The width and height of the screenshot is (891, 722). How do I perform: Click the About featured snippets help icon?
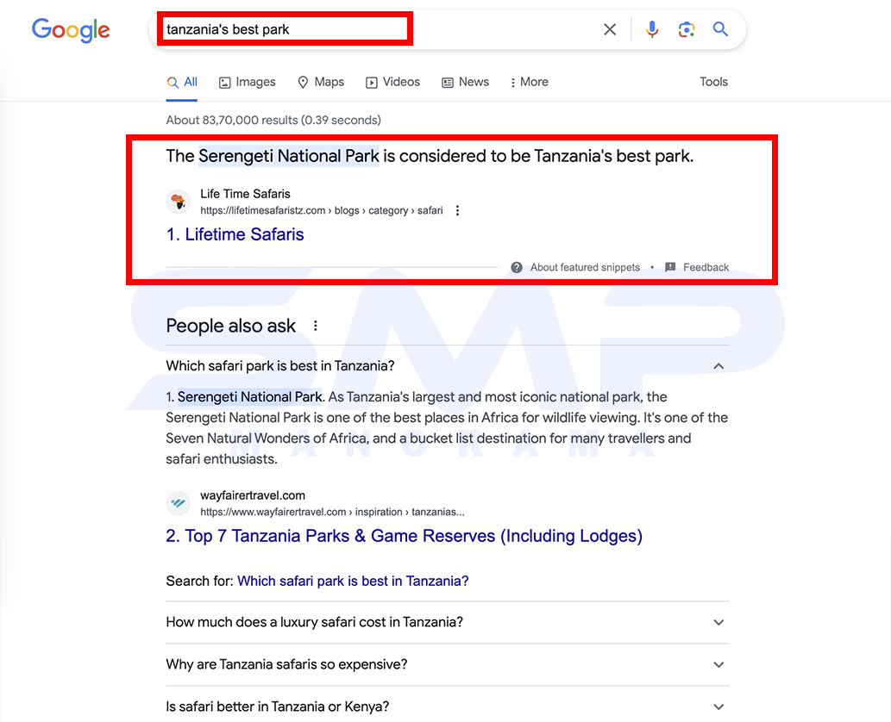coord(517,267)
